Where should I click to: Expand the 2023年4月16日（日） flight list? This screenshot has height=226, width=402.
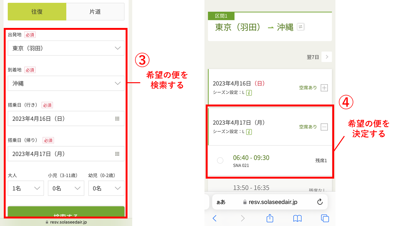(324, 88)
